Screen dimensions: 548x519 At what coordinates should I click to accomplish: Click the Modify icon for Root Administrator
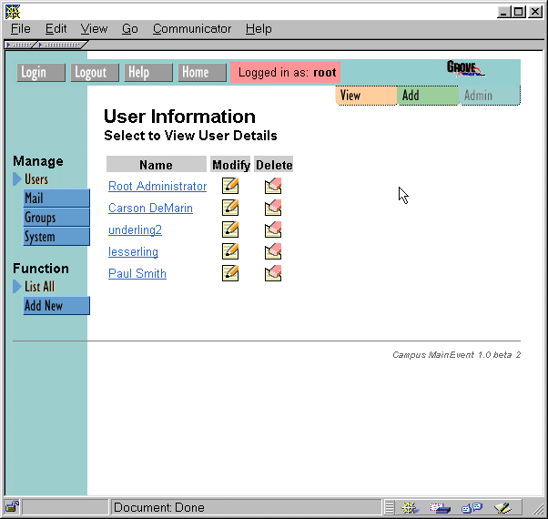pos(230,186)
